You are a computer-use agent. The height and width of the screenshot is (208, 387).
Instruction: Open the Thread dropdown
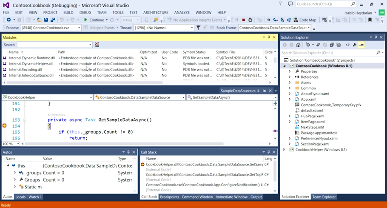tap(192, 28)
